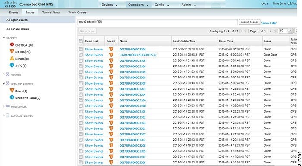Sort by Last Update Time column header
The image size is (302, 166).
[194, 41]
